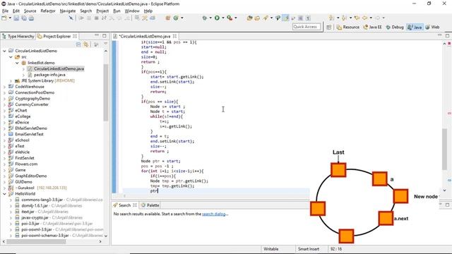452x254 pixels.
Task: Click the Save All toolbar icon
Action: click(x=24, y=18)
